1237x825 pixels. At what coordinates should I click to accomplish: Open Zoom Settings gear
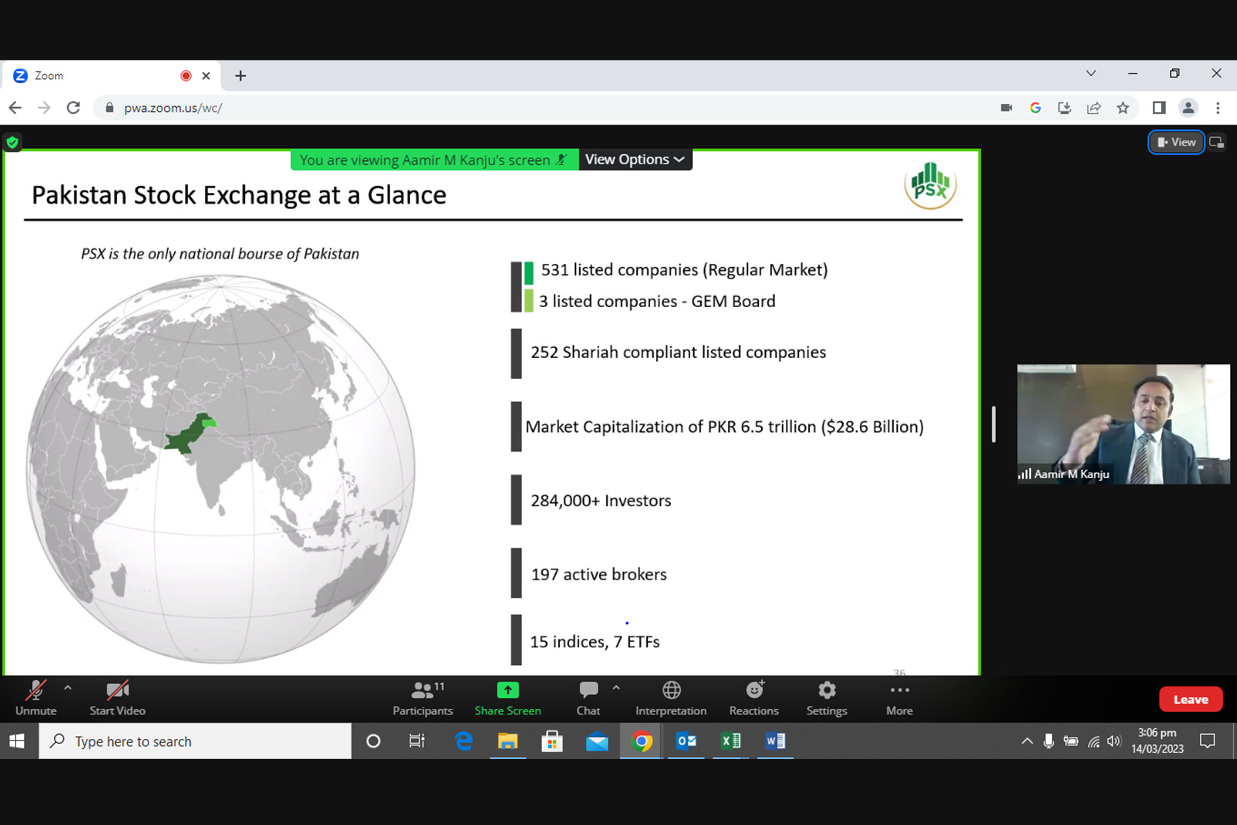pyautogui.click(x=827, y=698)
